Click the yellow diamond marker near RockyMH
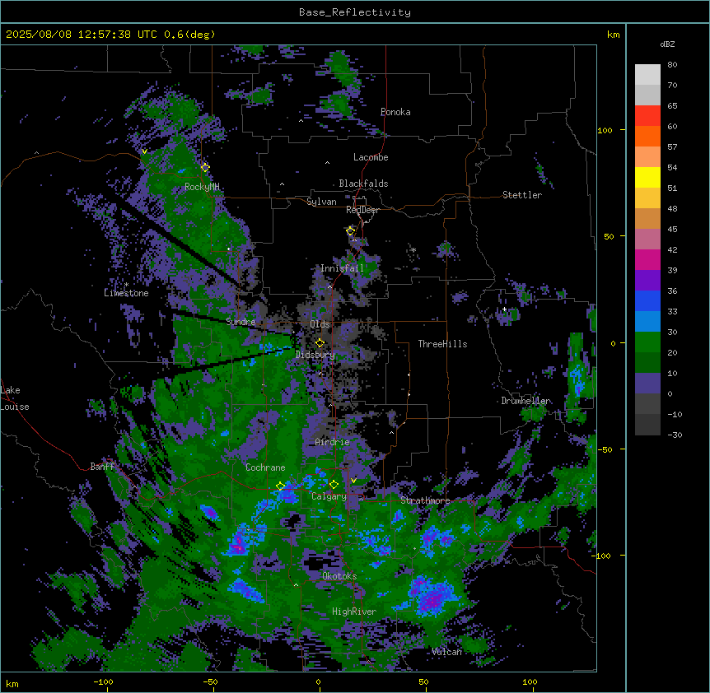This screenshot has width=710, height=693. [x=205, y=168]
